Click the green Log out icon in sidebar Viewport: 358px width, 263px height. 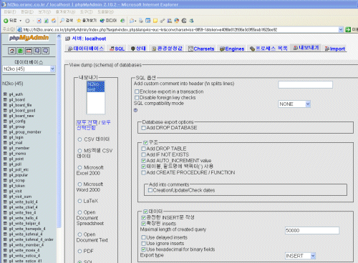(x=20, y=51)
